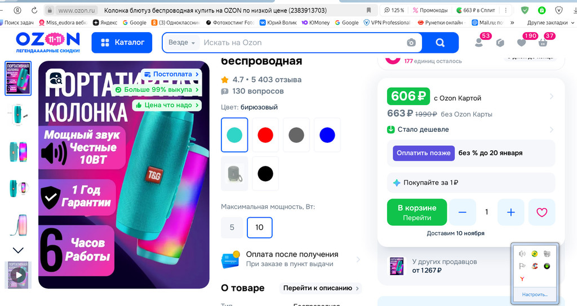Select 5 W maximum power option
This screenshot has width=577, height=306.
coord(232,227)
